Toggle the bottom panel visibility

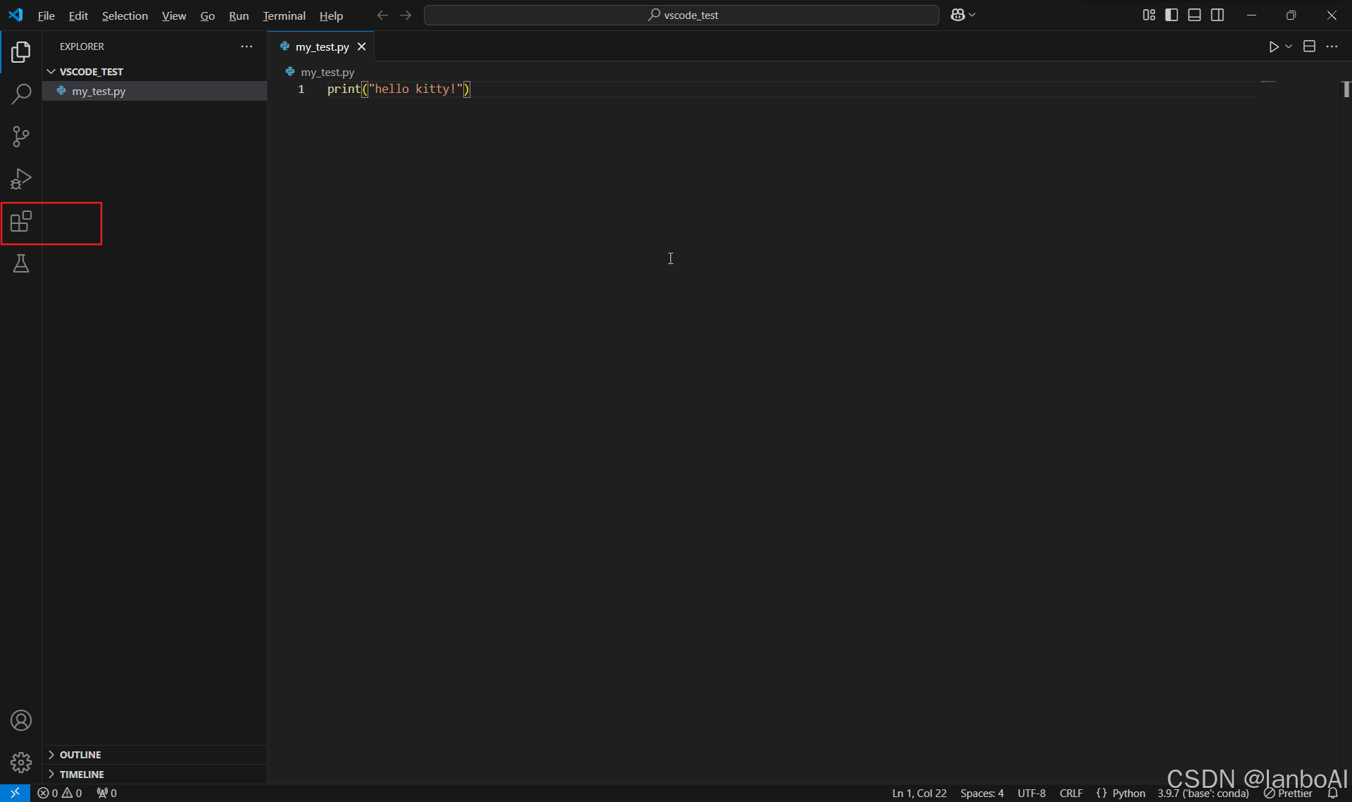tap(1194, 15)
